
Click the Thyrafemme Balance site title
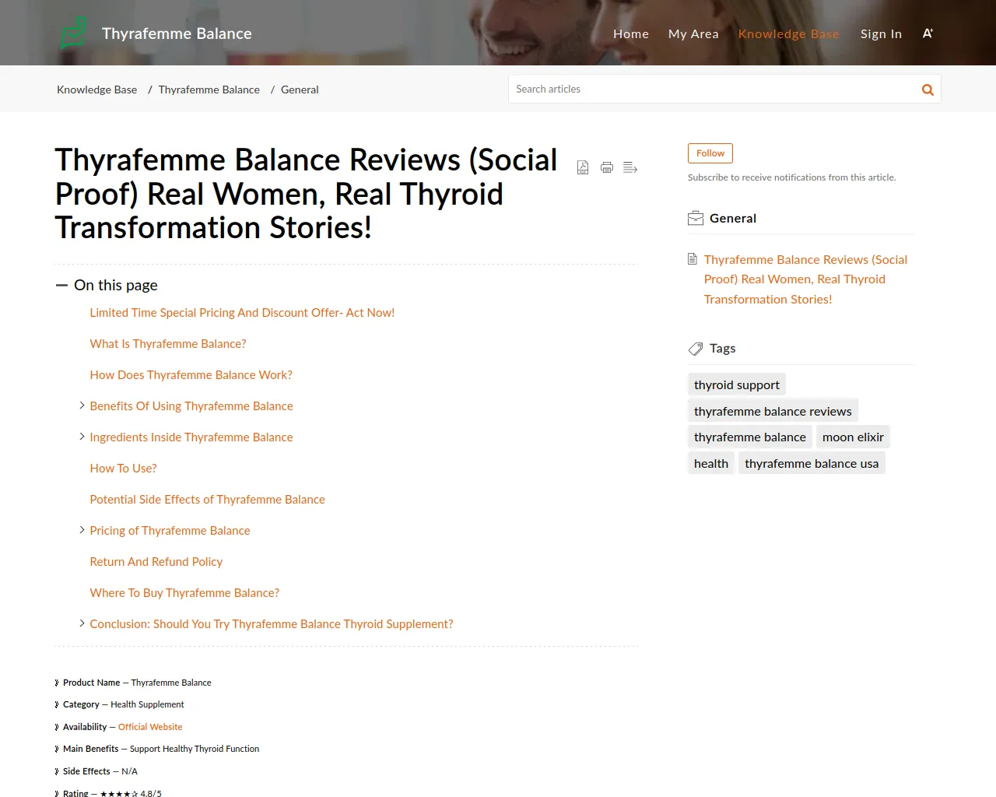tap(177, 33)
